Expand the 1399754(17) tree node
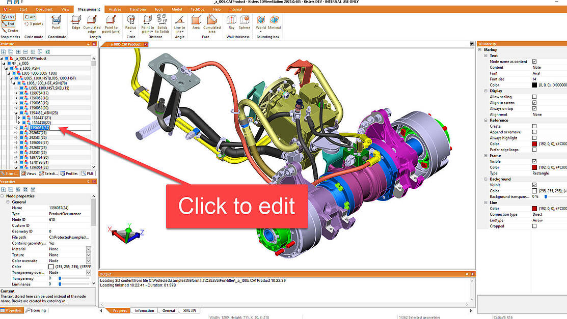The image size is (567, 319). (16, 93)
